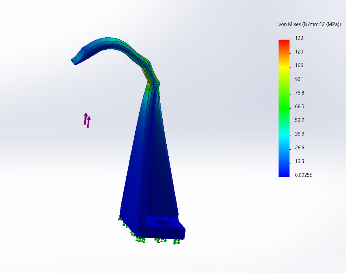Click the maximum legend value 133

pos(299,38)
